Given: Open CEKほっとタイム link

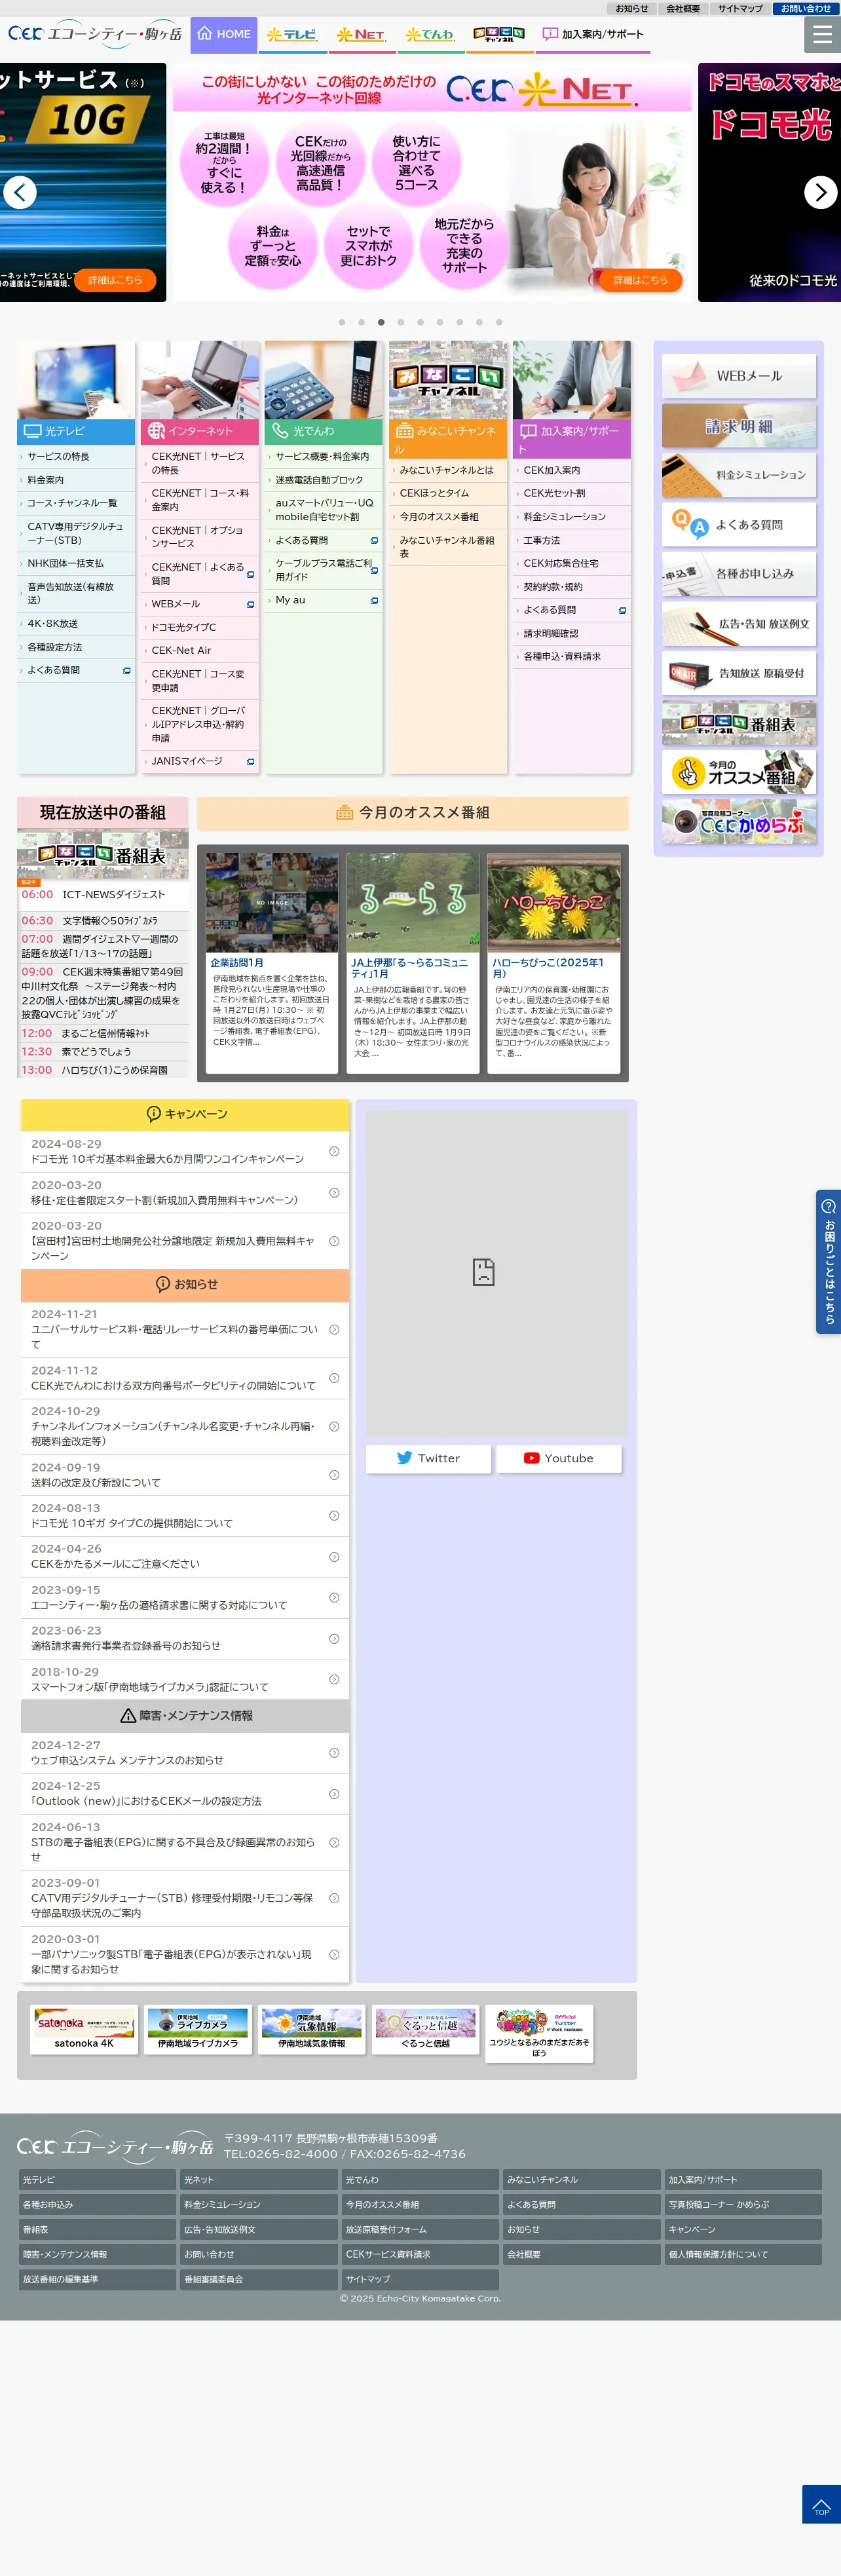Looking at the screenshot, I should coord(448,493).
